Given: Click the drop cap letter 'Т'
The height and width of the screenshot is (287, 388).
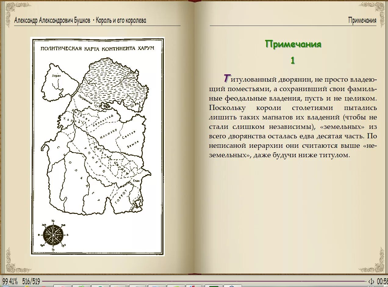Looking at the screenshot, I should pos(226,78).
